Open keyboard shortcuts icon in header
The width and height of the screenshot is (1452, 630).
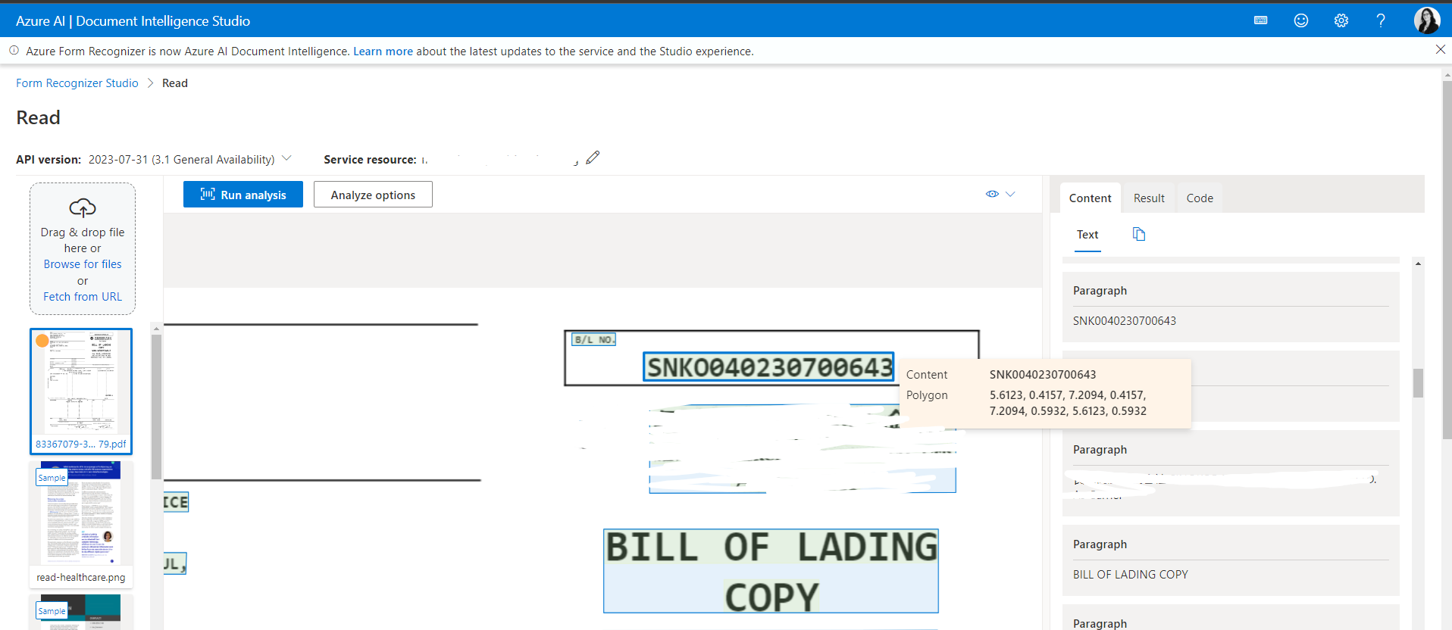[1260, 20]
